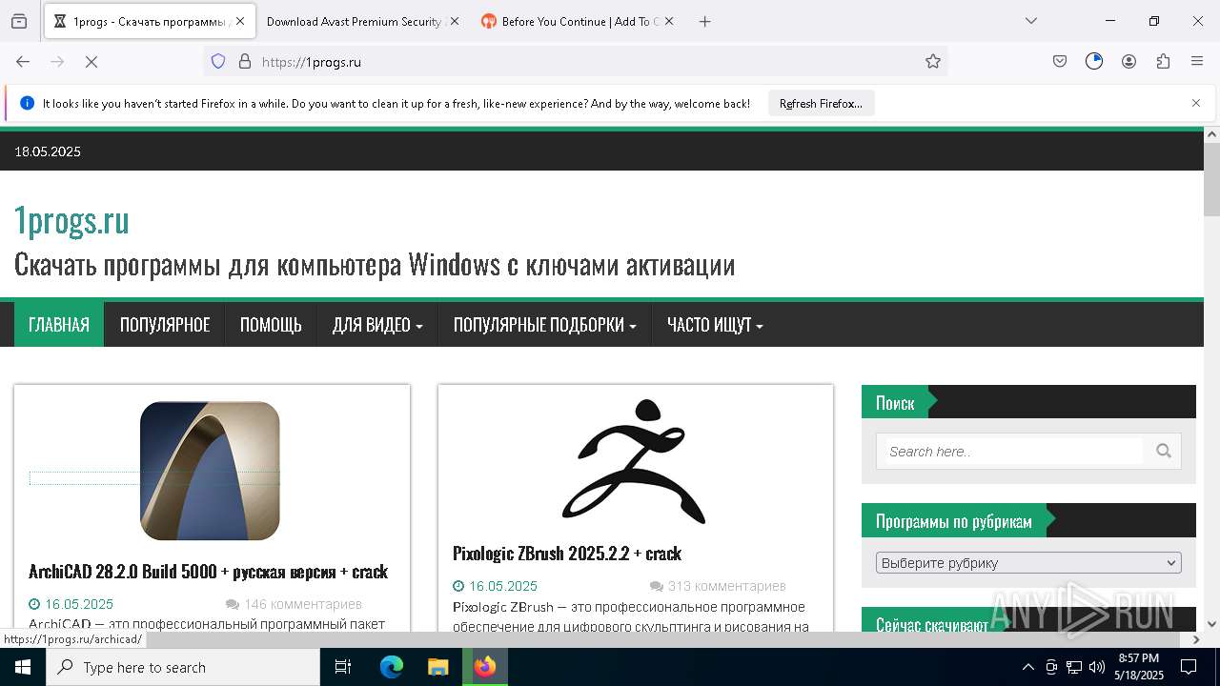Click the Refresh Firefox button
Image resolution: width=1220 pixels, height=686 pixels.
tap(821, 103)
